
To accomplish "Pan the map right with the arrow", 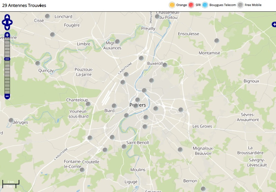I will (11, 22).
